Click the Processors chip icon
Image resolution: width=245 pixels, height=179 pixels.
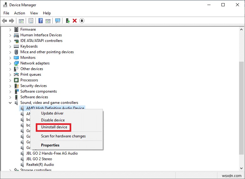(x=16, y=80)
